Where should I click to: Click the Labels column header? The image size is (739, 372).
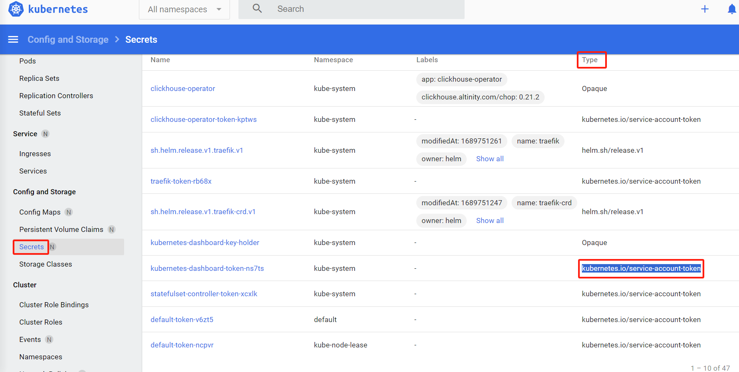427,60
